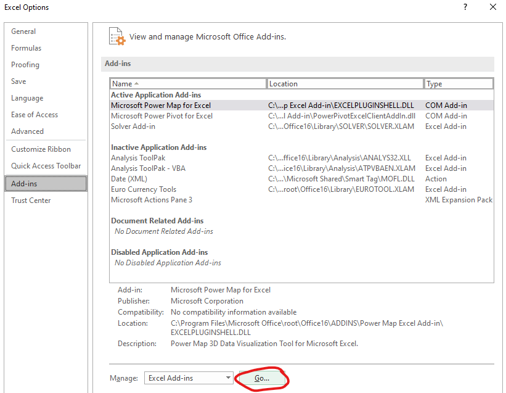The height and width of the screenshot is (393, 506).
Task: Click the Inactive Application Add-ins heading
Action: tap(159, 147)
